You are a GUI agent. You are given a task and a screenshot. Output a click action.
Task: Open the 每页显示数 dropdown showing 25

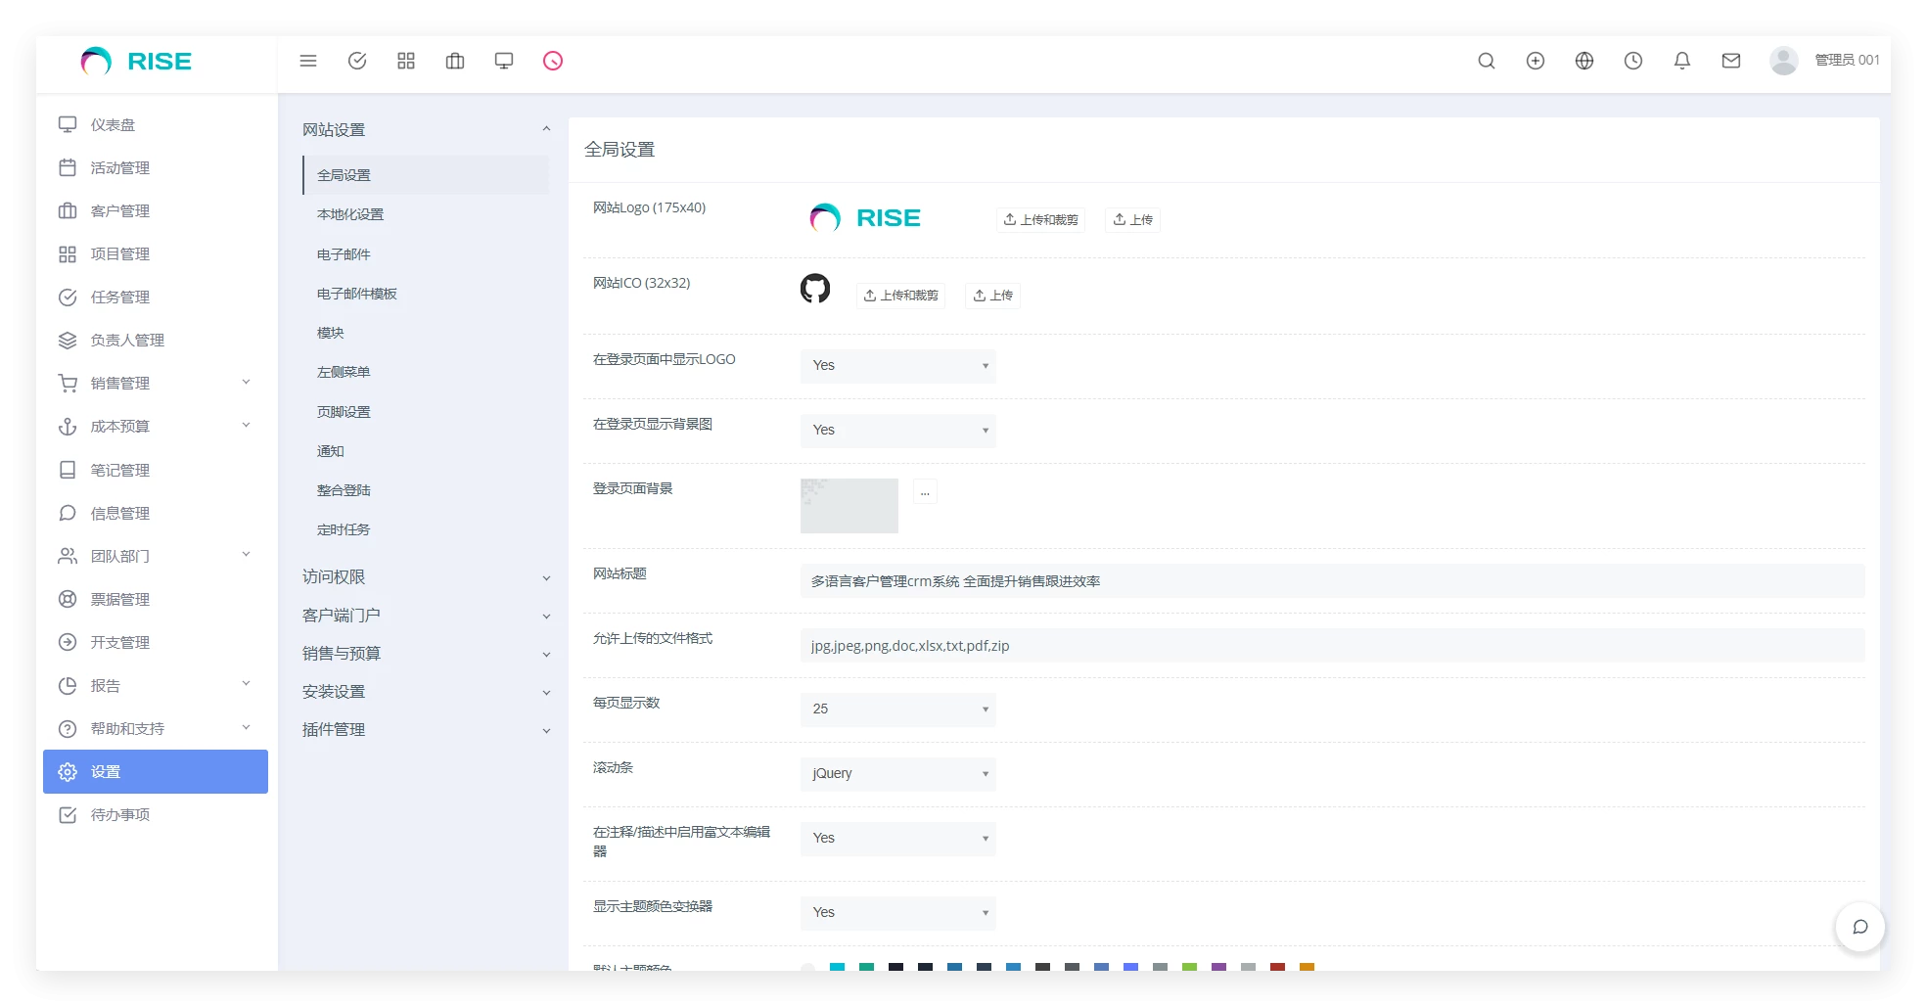[x=897, y=709]
